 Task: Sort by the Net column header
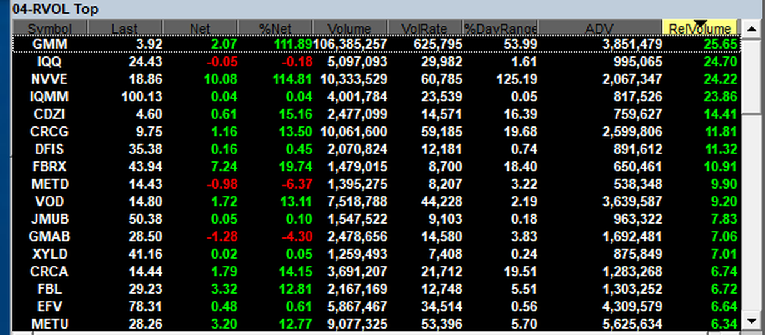[200, 28]
